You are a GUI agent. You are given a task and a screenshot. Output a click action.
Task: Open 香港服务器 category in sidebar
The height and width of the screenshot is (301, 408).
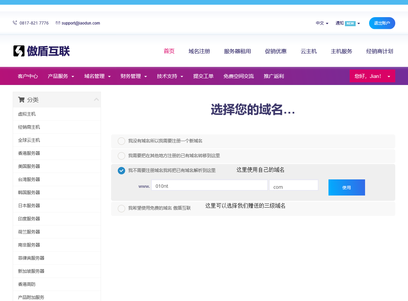[29, 153]
